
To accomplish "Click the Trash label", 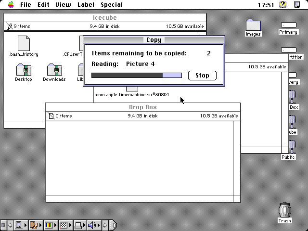I will (x=284, y=221).
